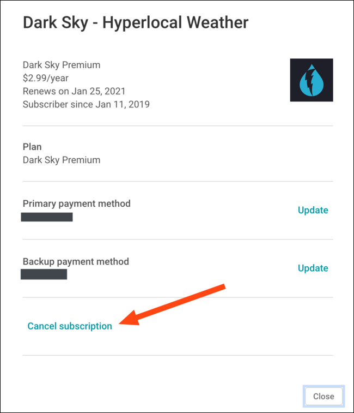Click the Dark Sky - Hyperlocal Weather title

(136, 22)
